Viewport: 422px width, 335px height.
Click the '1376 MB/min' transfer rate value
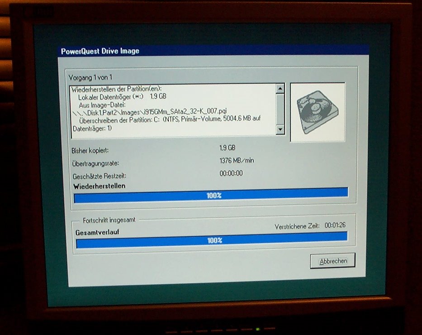tap(237, 161)
